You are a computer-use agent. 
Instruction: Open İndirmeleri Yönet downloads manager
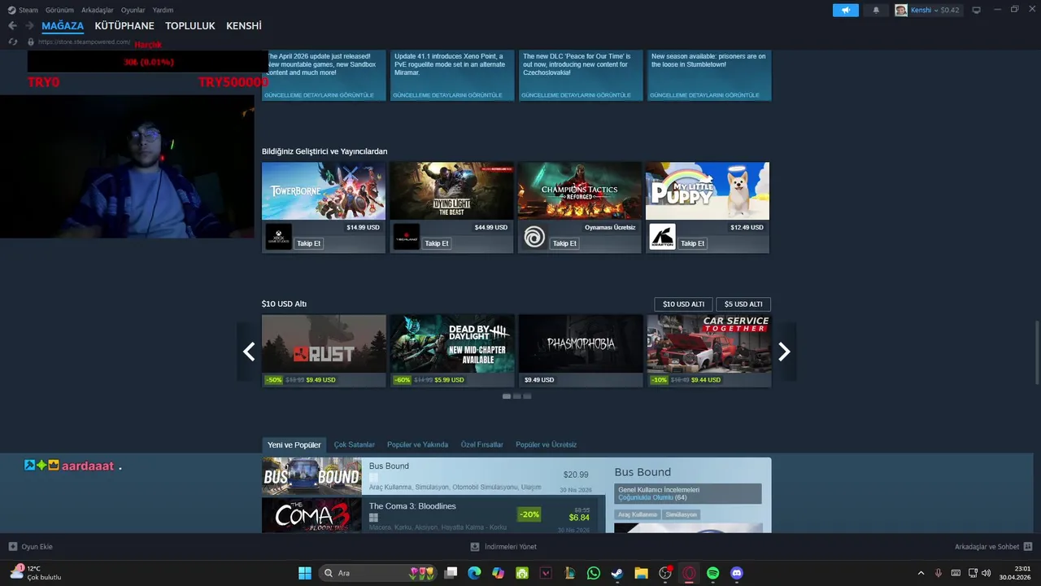pos(504,547)
